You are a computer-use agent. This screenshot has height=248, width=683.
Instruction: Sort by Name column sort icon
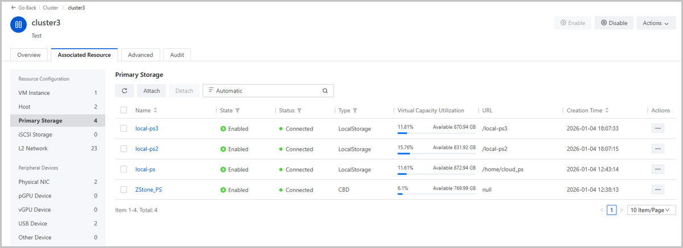pyautogui.click(x=155, y=111)
